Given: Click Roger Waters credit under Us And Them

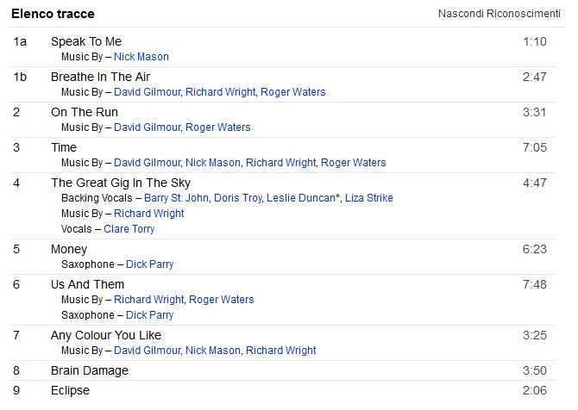Looking at the screenshot, I should (222, 300).
